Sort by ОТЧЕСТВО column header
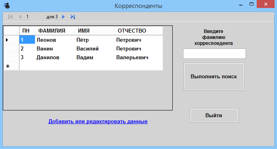Screen dimensions: 277x149 (x=138, y=31)
